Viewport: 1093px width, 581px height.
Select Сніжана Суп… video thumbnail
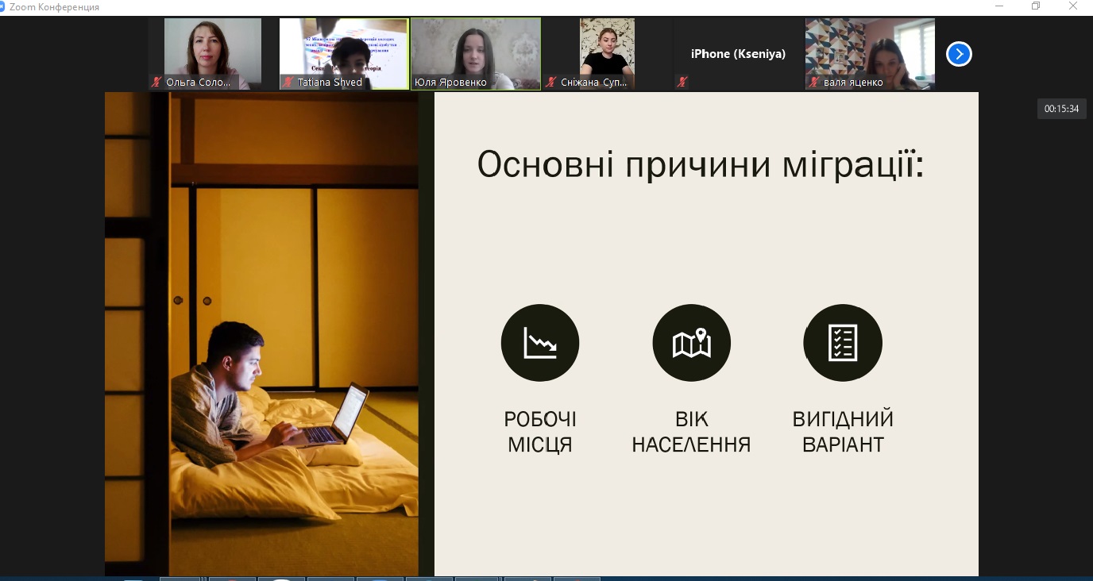607,54
